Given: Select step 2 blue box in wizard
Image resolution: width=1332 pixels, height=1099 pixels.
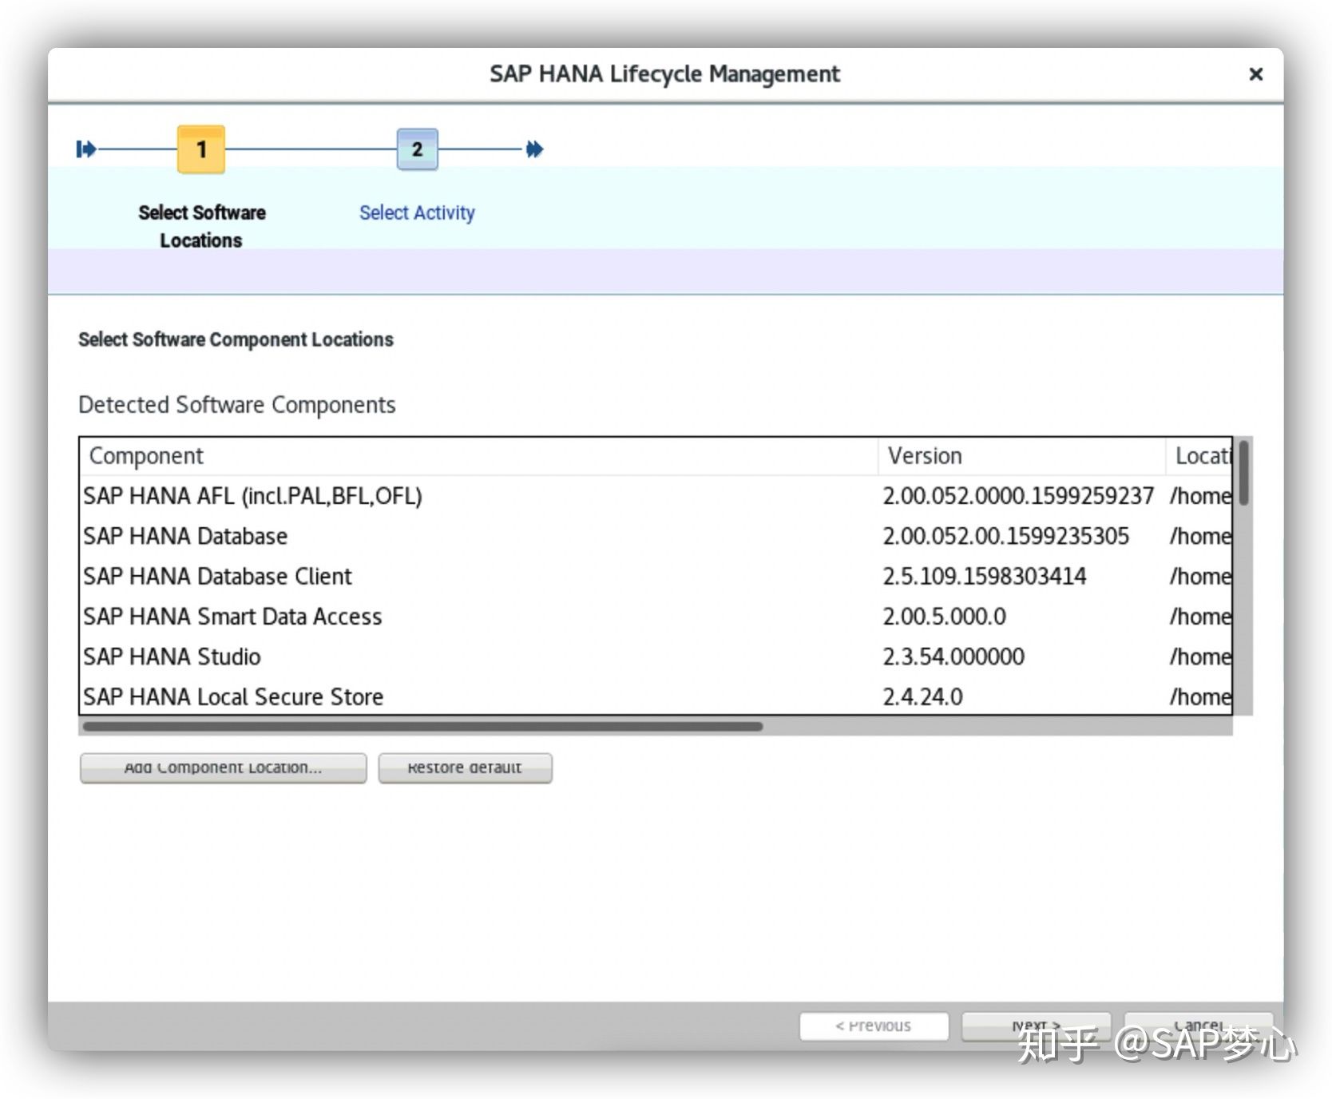Looking at the screenshot, I should click(x=418, y=149).
